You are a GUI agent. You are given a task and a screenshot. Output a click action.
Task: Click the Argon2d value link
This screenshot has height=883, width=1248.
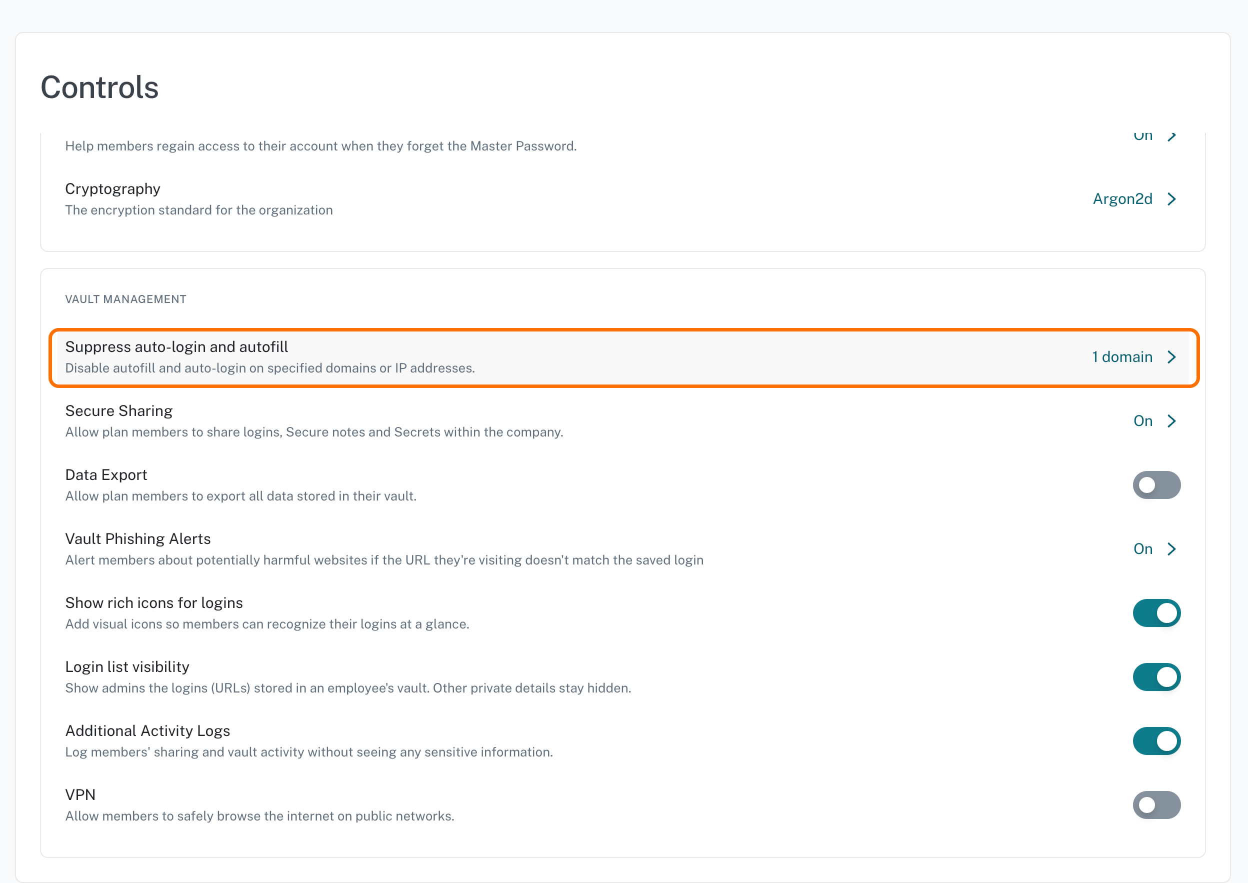click(x=1122, y=199)
